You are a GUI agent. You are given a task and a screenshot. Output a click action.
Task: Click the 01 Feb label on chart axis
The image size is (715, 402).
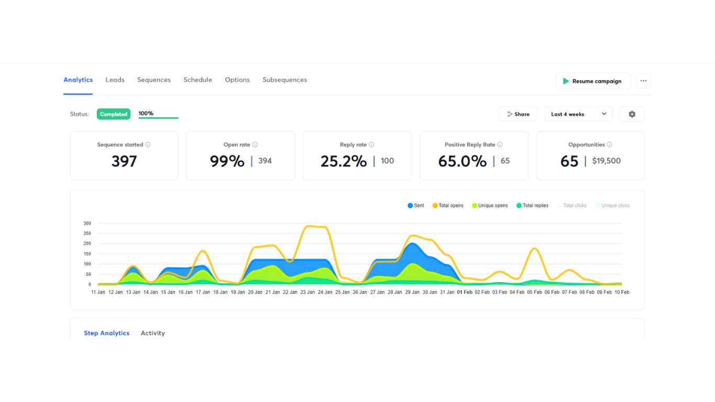tap(464, 292)
